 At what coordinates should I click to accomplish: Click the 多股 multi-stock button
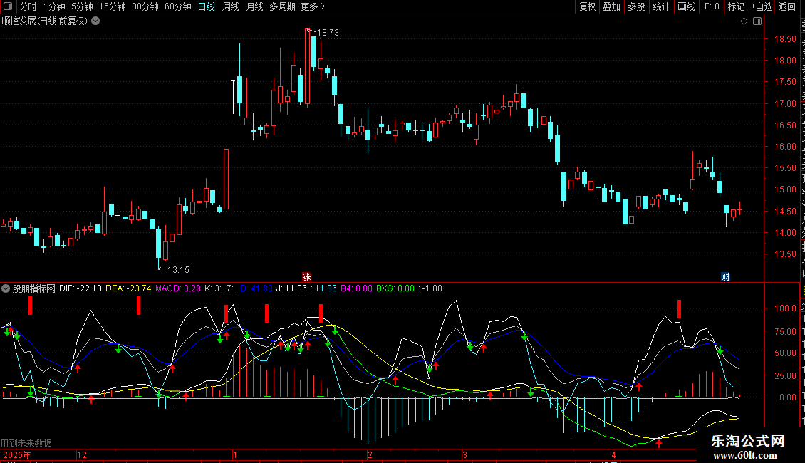point(636,6)
